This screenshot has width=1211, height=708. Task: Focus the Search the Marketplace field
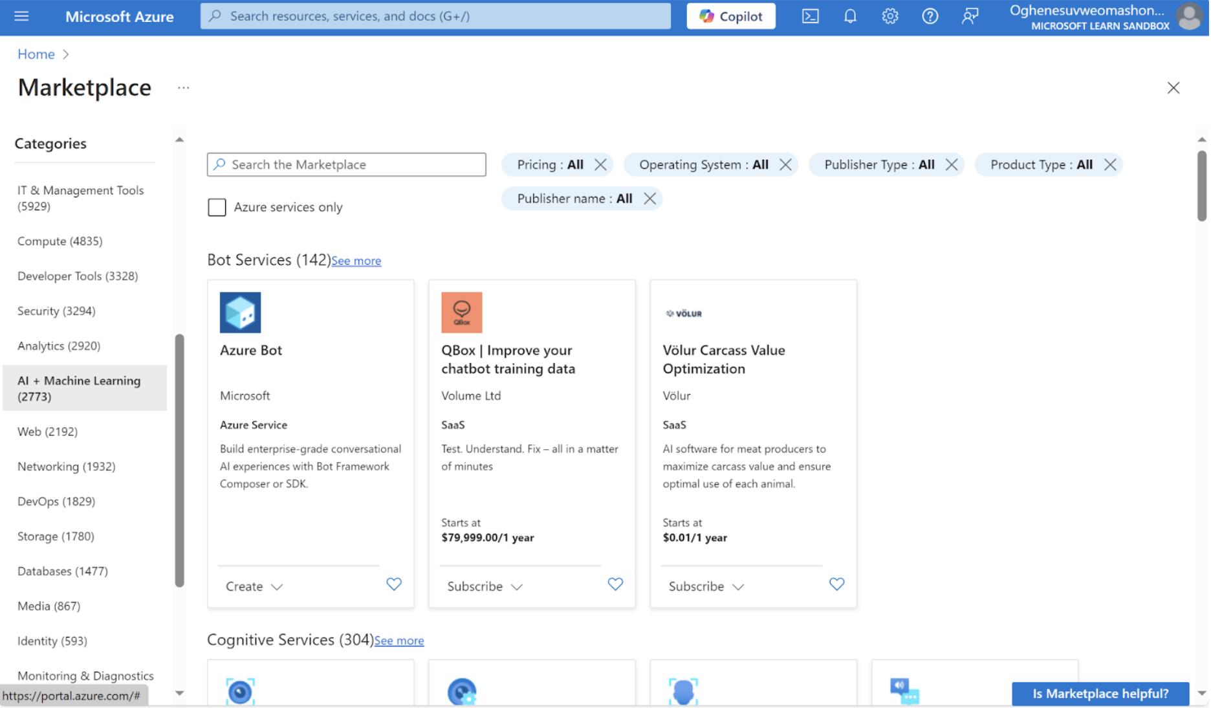[347, 164]
